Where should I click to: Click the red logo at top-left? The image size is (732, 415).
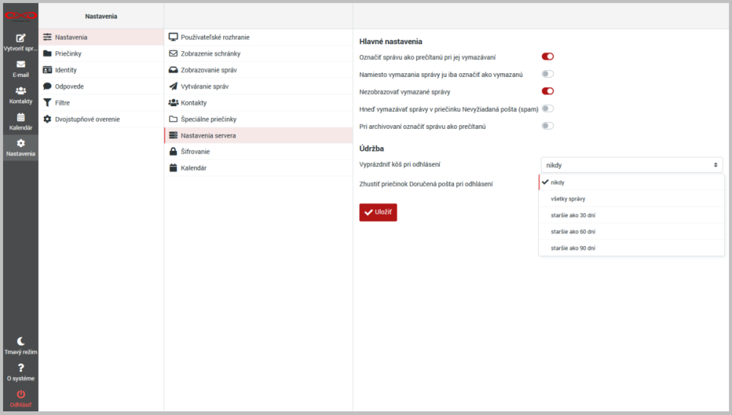pos(20,16)
